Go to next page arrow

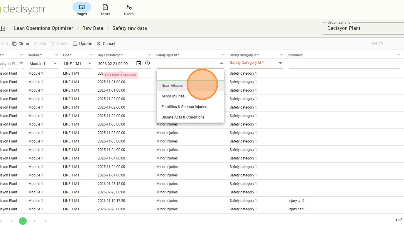coord(34,221)
